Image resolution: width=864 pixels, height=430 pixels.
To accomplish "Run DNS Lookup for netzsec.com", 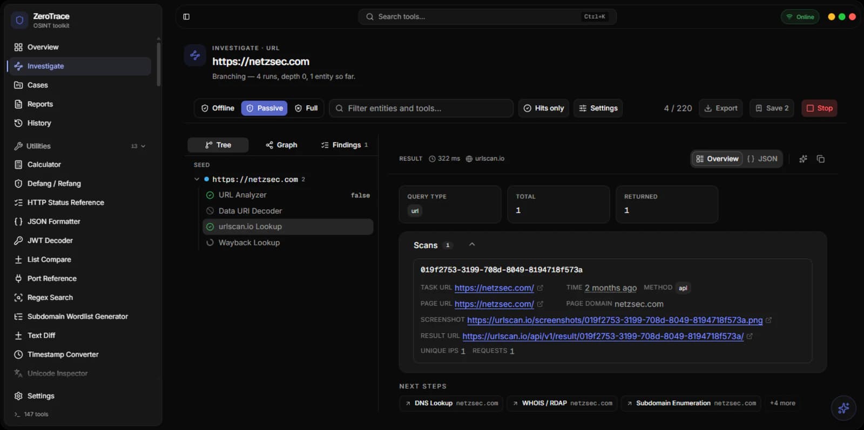I will (451, 403).
